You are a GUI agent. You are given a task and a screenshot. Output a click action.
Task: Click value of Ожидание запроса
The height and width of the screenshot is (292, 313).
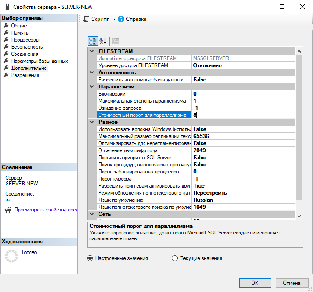coord(243,108)
